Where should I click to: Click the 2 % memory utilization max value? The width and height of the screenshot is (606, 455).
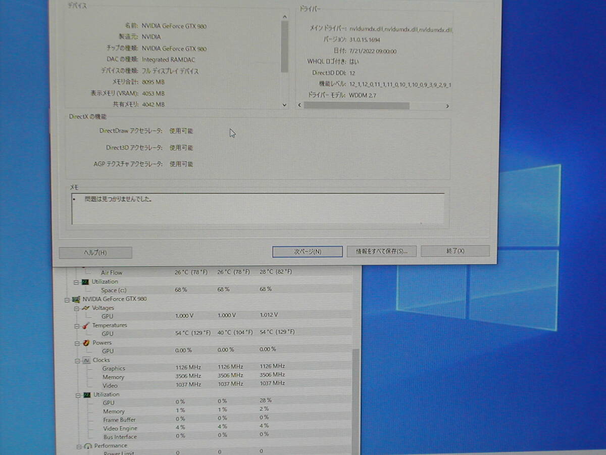(264, 408)
